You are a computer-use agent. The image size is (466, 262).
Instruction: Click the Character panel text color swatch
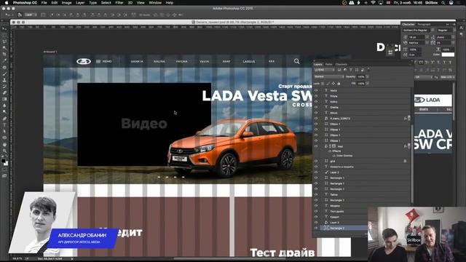tap(448, 55)
